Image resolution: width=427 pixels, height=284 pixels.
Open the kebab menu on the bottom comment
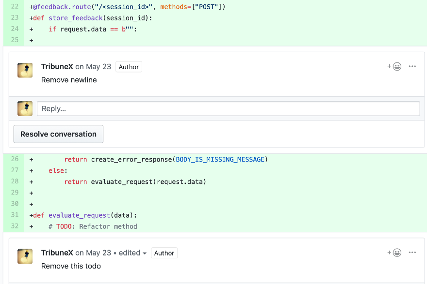point(412,253)
